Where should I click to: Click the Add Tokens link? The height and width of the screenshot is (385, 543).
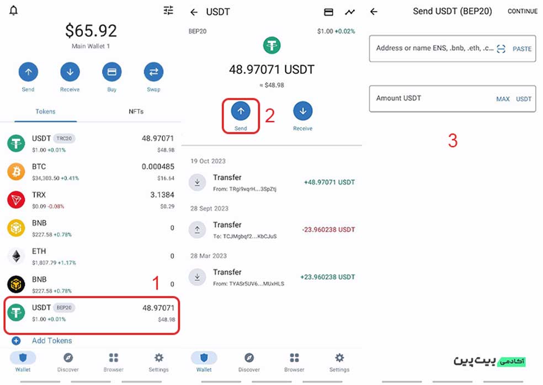click(52, 341)
